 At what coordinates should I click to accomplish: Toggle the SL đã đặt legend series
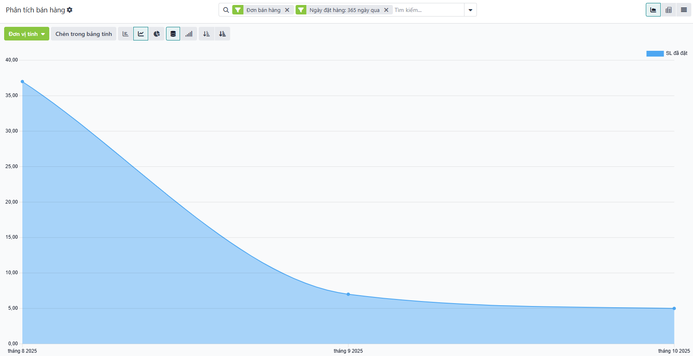(x=667, y=53)
